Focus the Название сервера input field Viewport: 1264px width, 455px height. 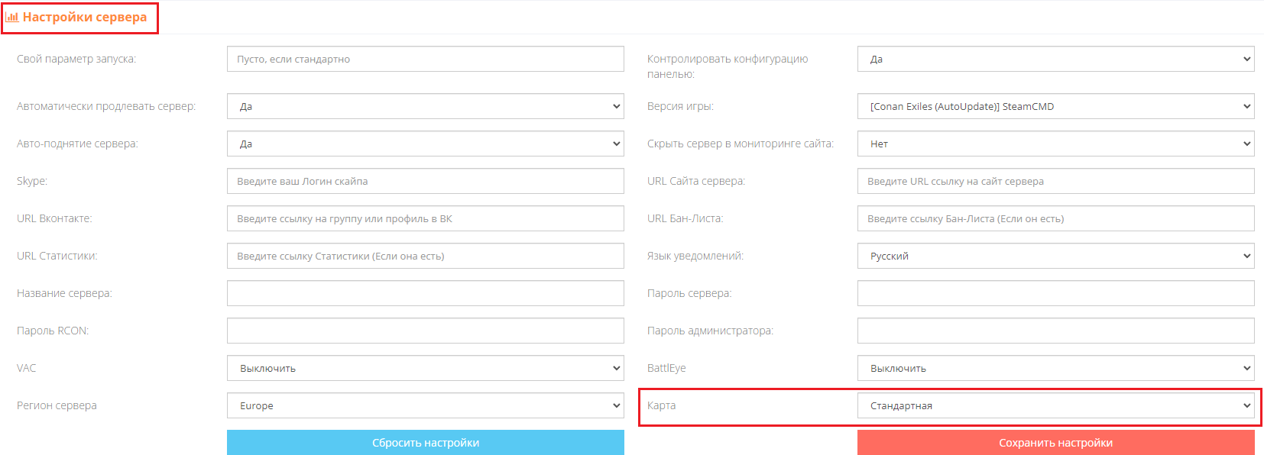(x=426, y=293)
